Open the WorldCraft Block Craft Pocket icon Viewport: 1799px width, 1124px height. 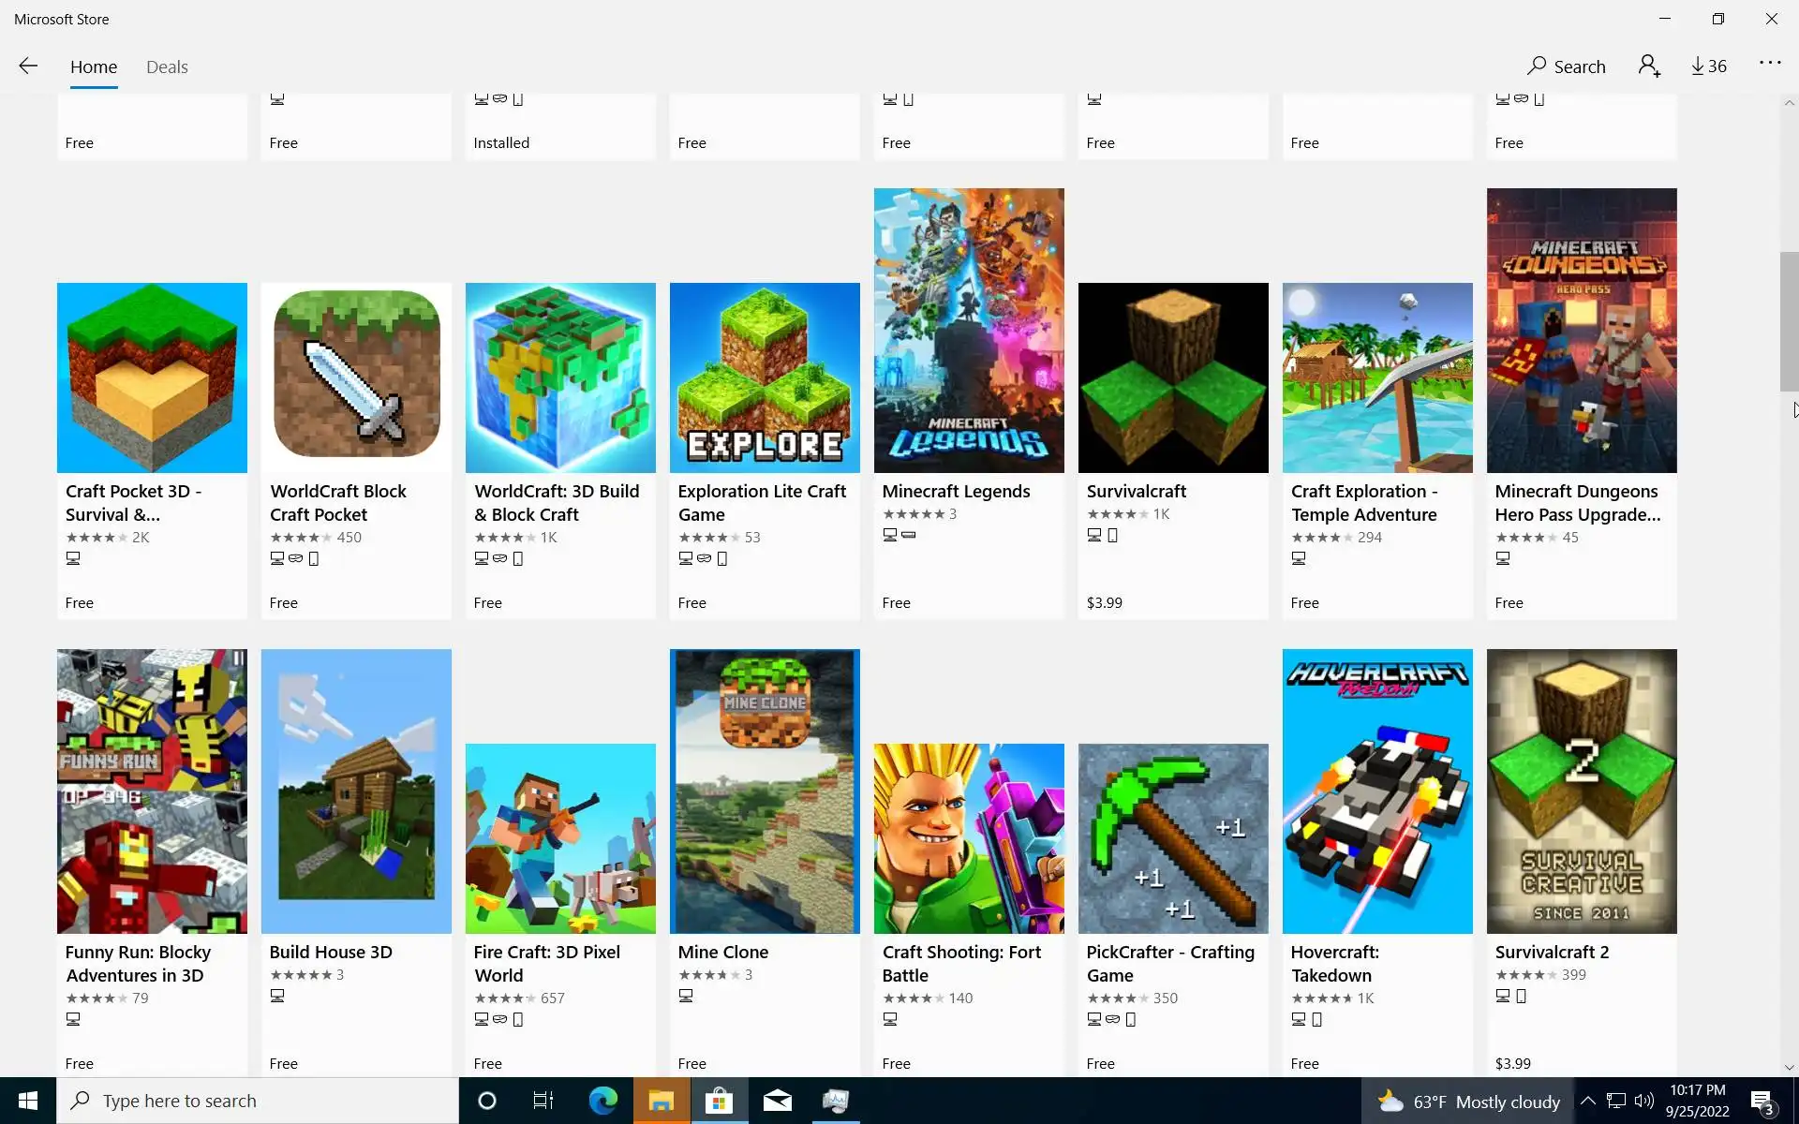point(356,377)
